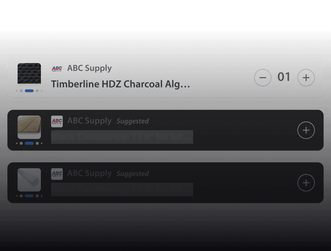Increase quantity of Timberline HDZ shingles
Viewport: 331px width, 251px height.
(306, 78)
